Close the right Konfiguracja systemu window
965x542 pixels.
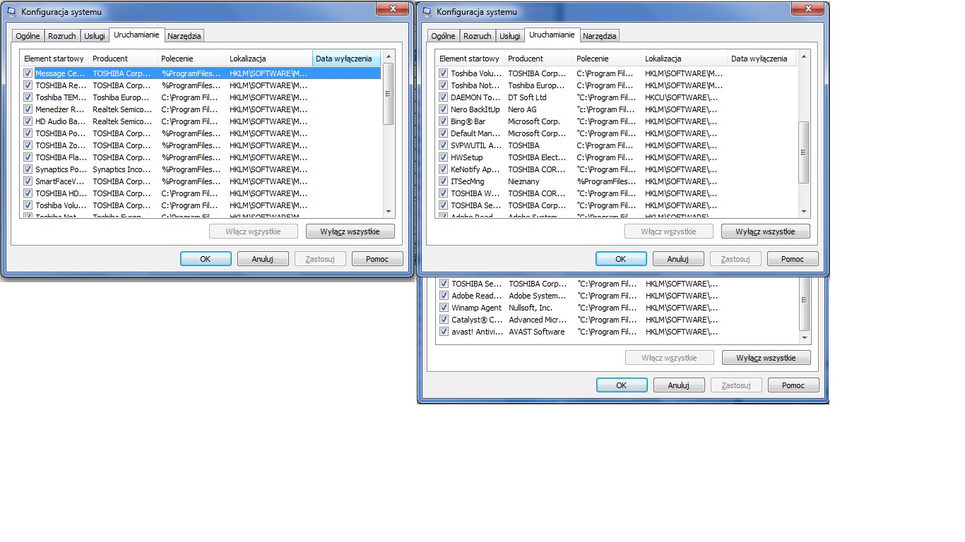(x=810, y=8)
